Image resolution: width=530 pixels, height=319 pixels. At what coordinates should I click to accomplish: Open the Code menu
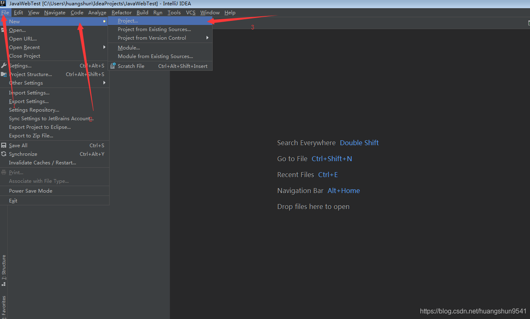(77, 13)
